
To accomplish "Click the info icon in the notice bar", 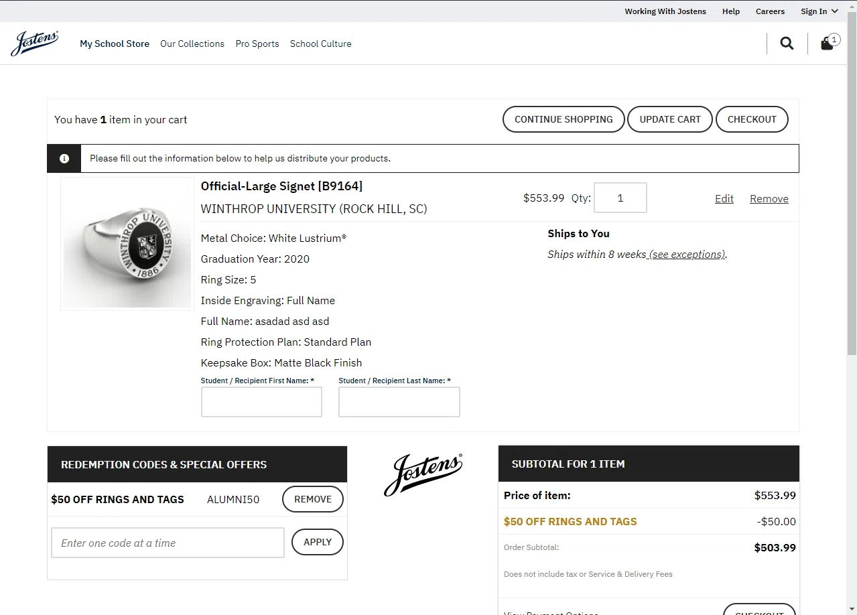I will pyautogui.click(x=64, y=159).
